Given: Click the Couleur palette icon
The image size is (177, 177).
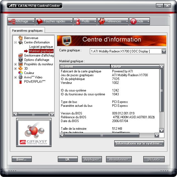Looking at the screenshot, I should (20, 73).
